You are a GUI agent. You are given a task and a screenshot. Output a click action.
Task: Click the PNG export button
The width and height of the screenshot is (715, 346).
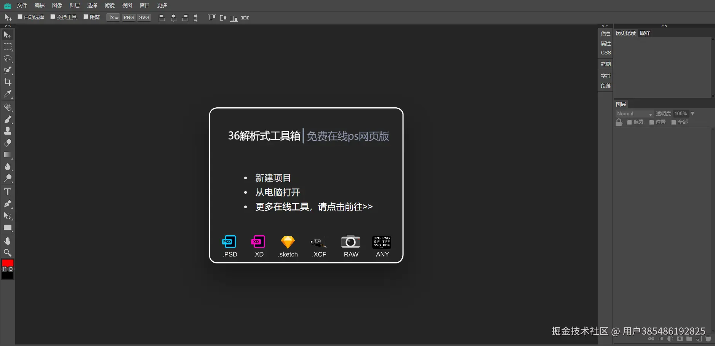coord(129,18)
